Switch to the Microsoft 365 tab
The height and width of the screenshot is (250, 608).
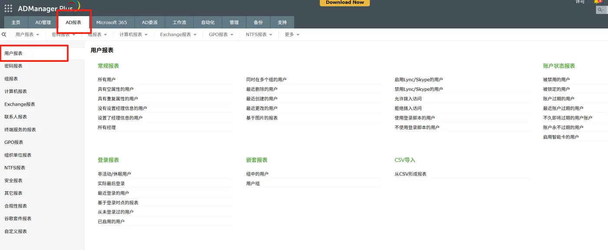click(112, 23)
